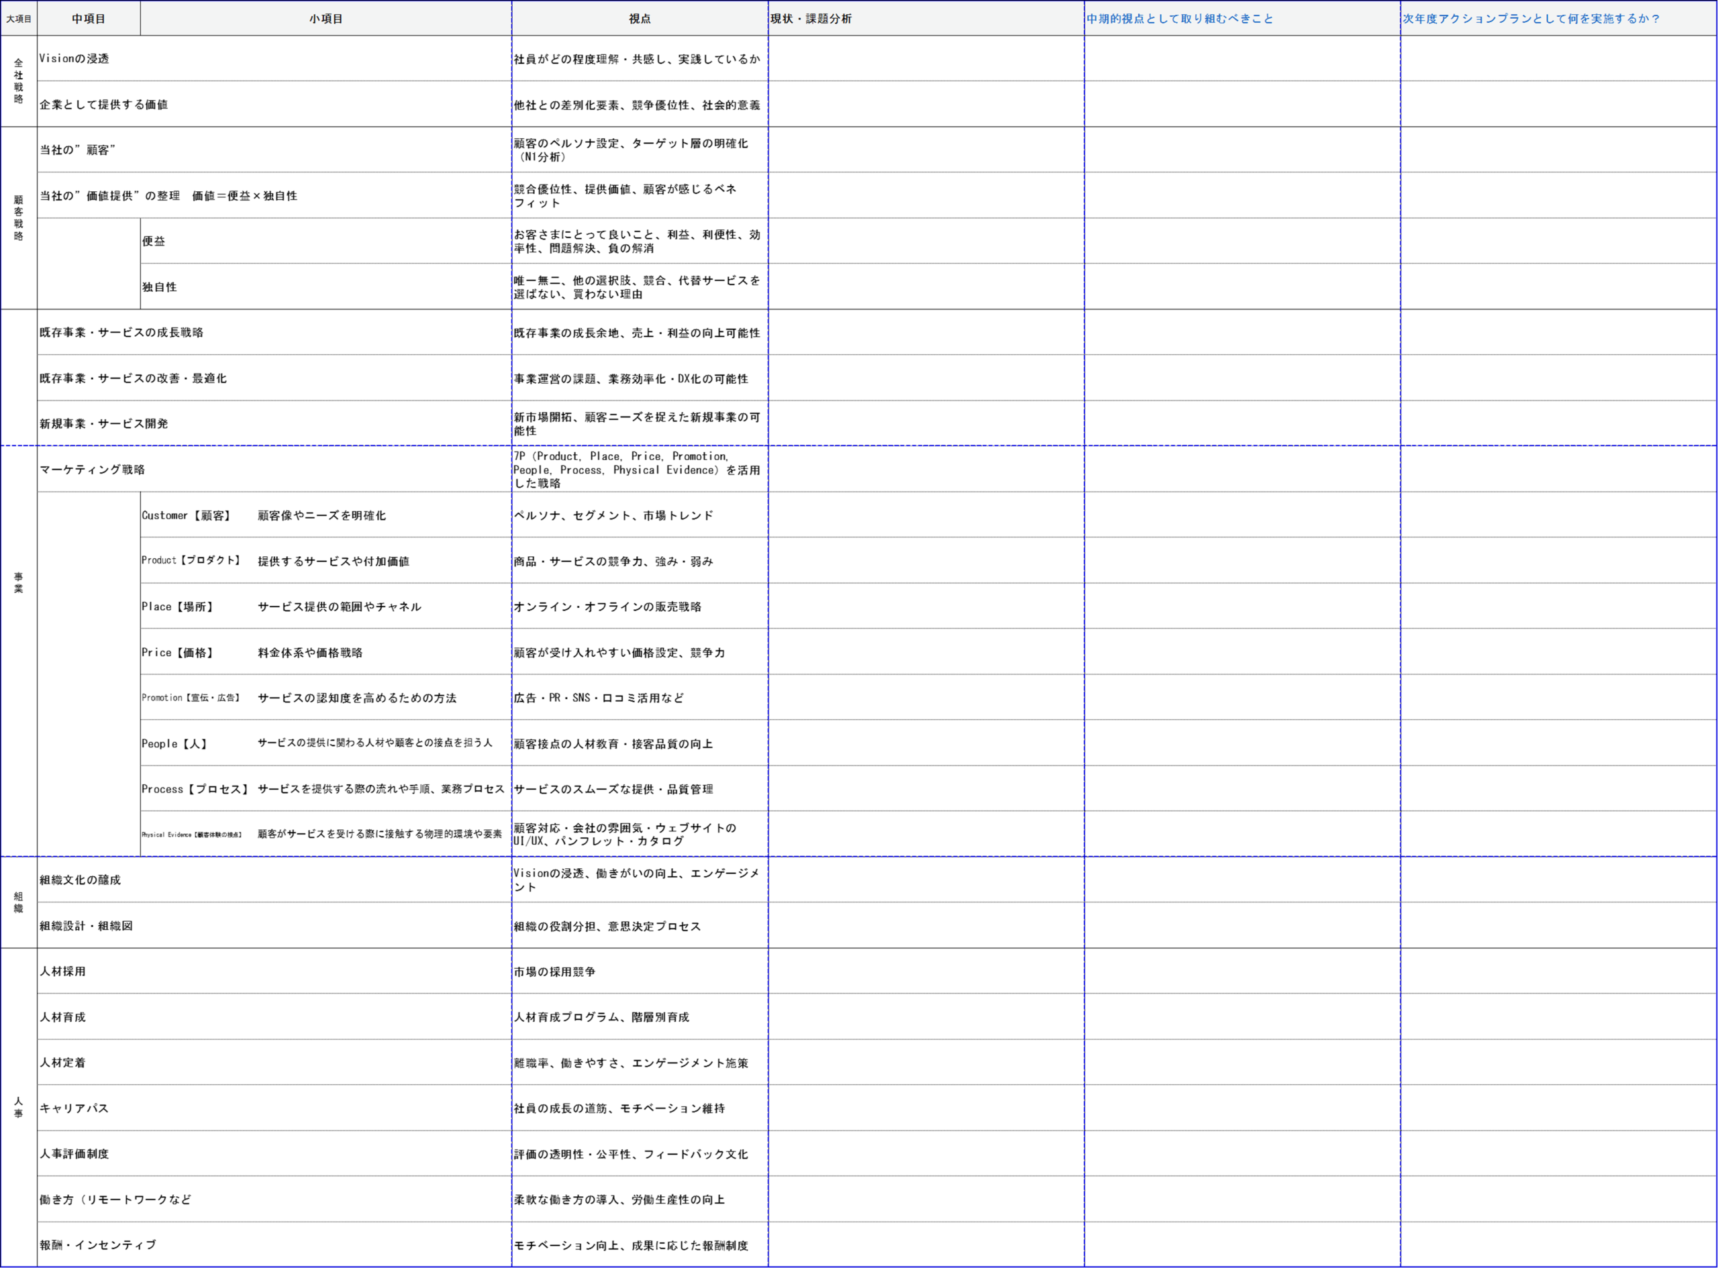This screenshot has height=1268, width=1718.
Task: Click first cell under 次年度アクションプラン header
Action: click(1558, 58)
